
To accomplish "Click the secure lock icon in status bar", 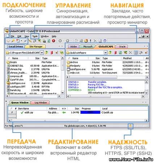I will point(130,126).
